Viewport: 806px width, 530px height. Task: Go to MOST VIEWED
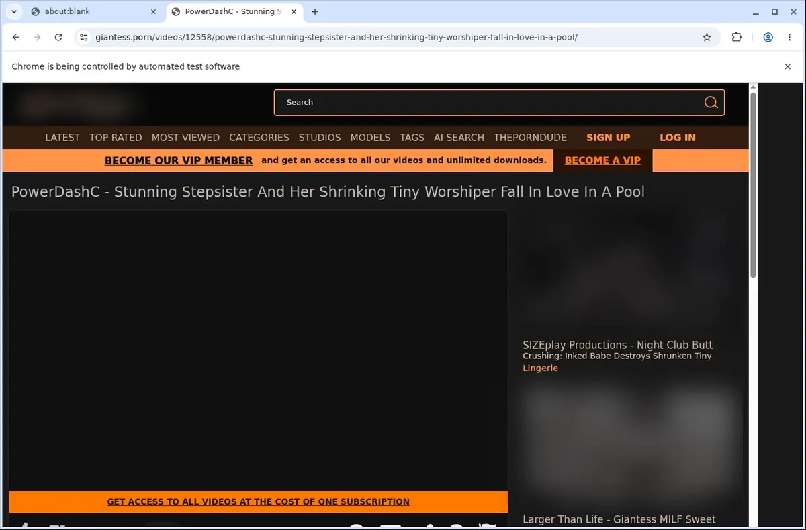coord(185,137)
